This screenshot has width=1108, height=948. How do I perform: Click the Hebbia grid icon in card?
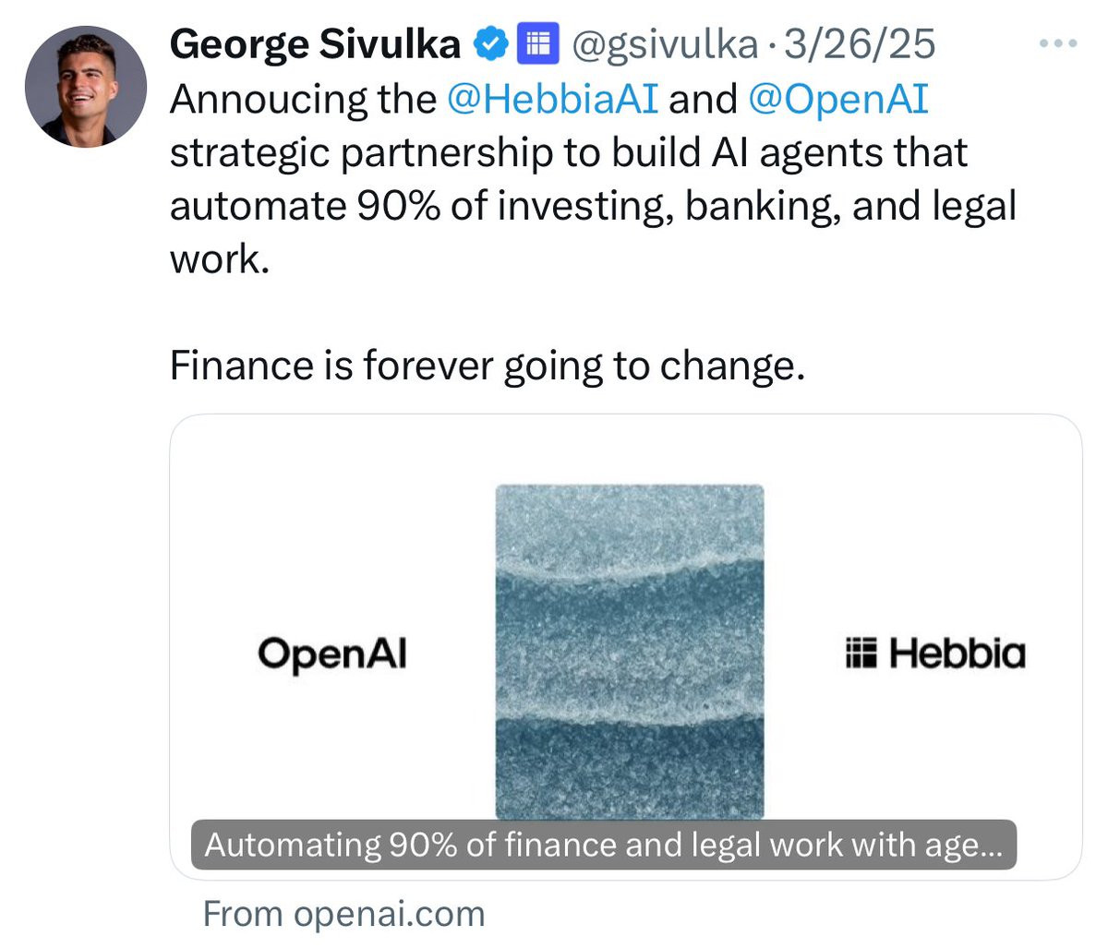pyautogui.click(x=861, y=654)
